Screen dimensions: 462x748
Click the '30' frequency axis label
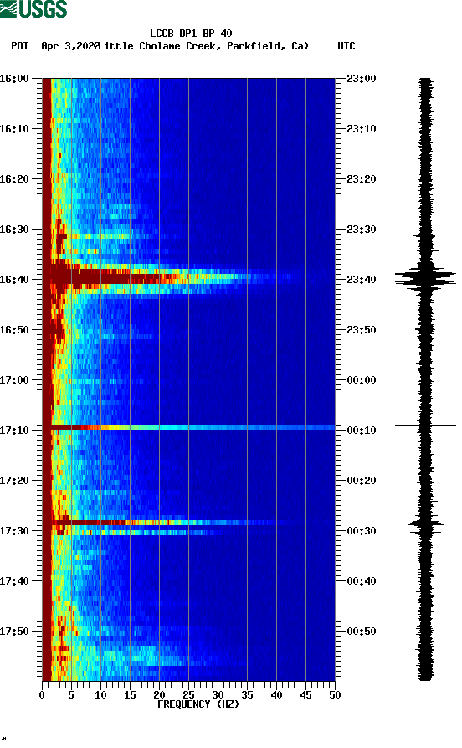point(218,695)
